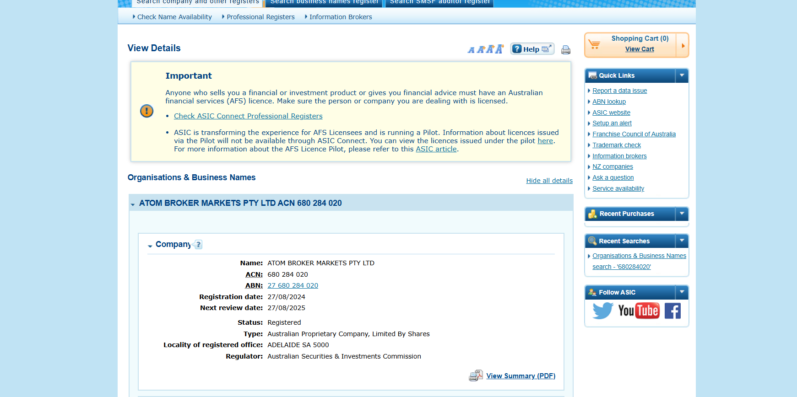Click the 'here' link for pilot licences
This screenshot has width=797, height=397.
pos(545,141)
